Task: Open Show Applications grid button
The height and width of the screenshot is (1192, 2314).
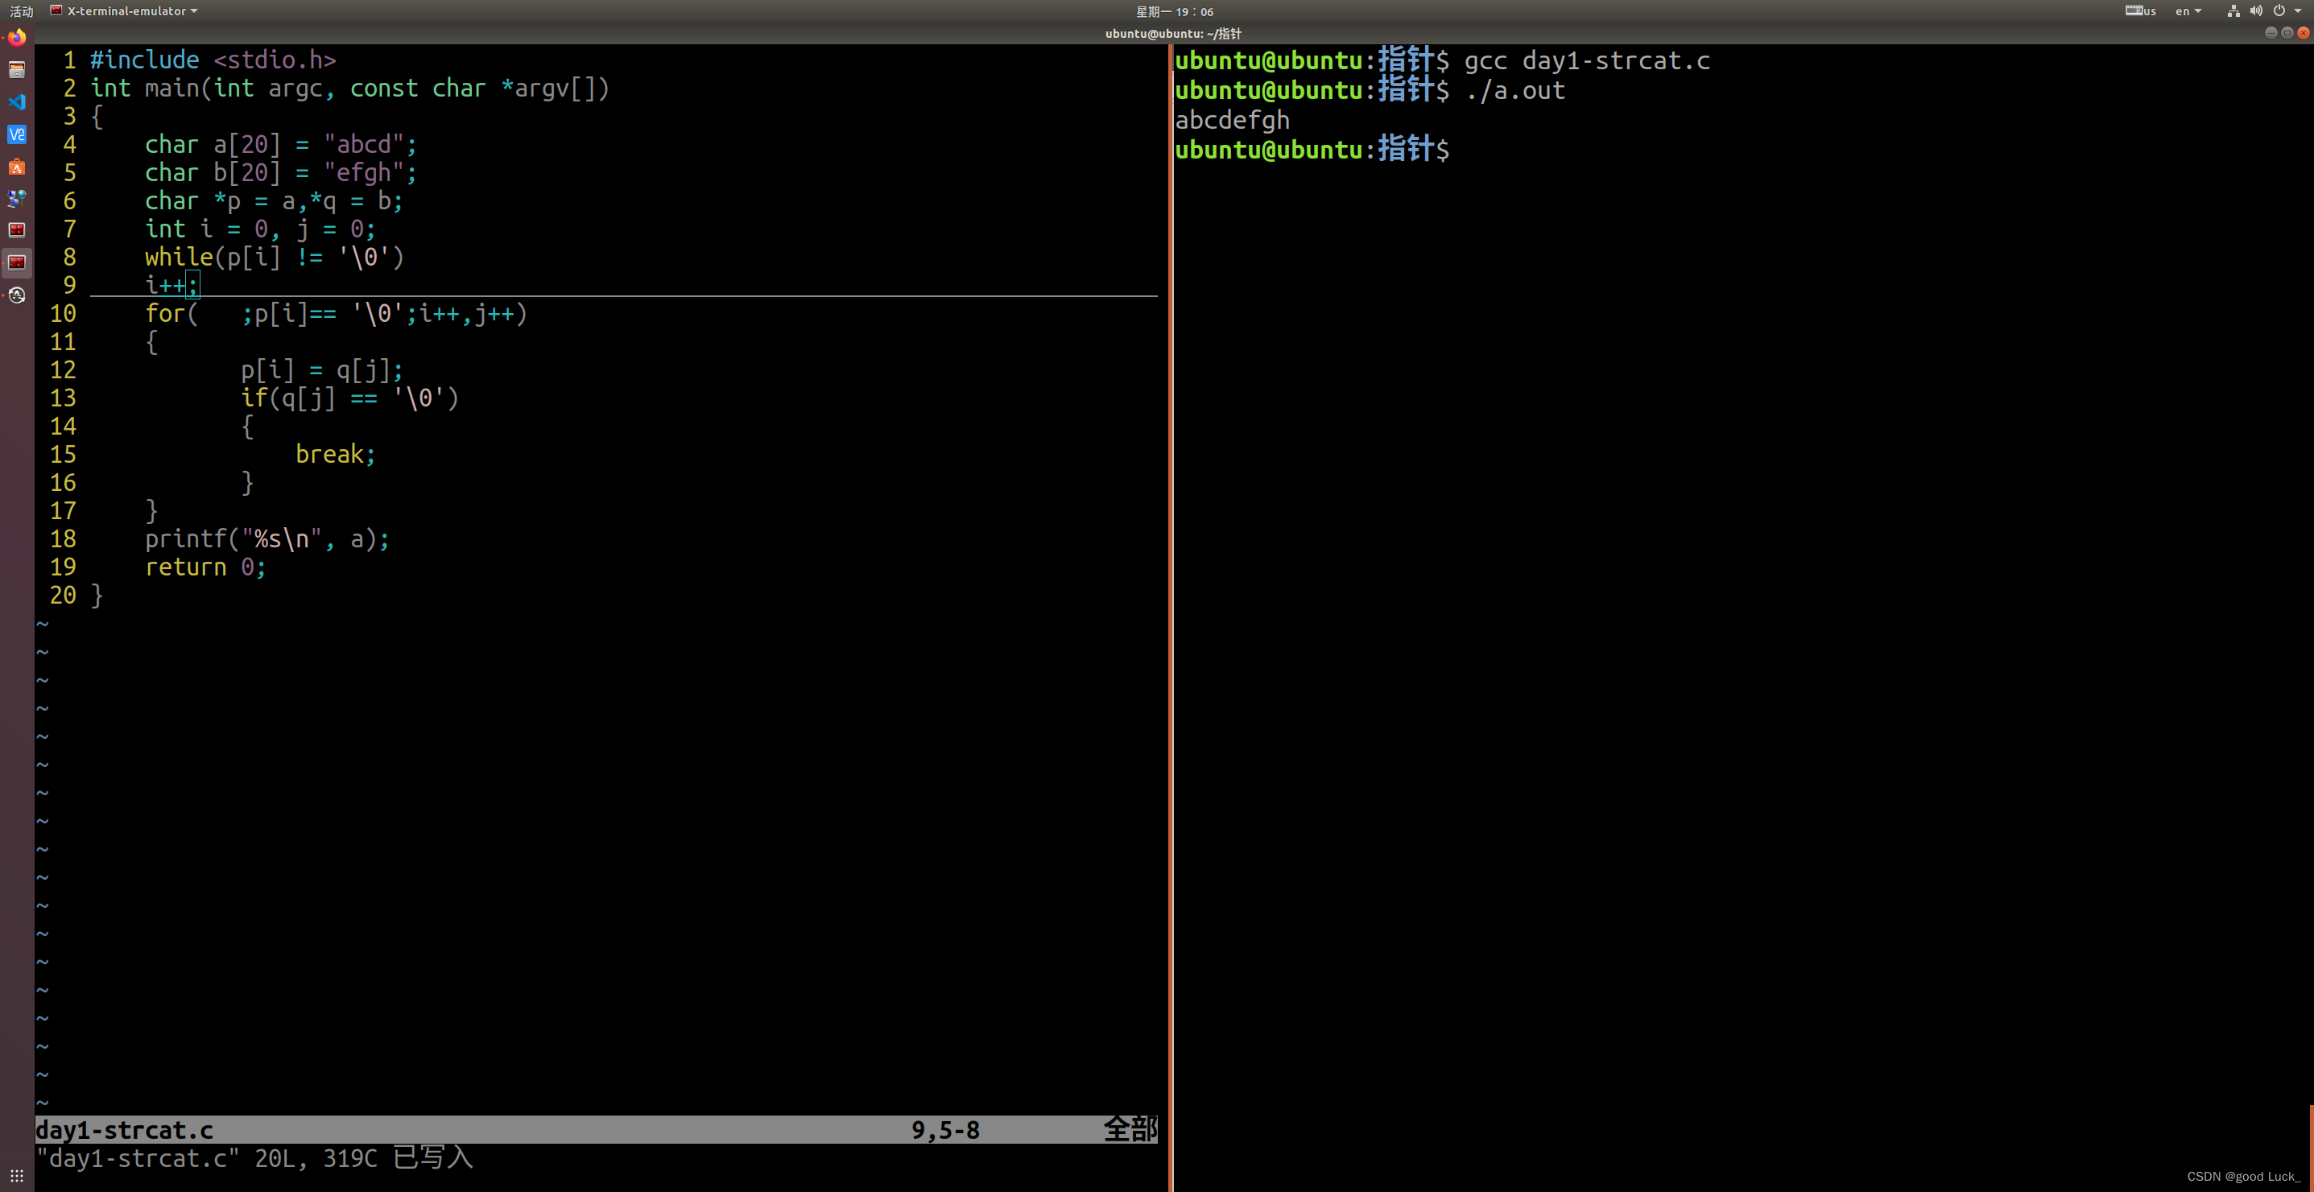Action: click(x=16, y=1175)
